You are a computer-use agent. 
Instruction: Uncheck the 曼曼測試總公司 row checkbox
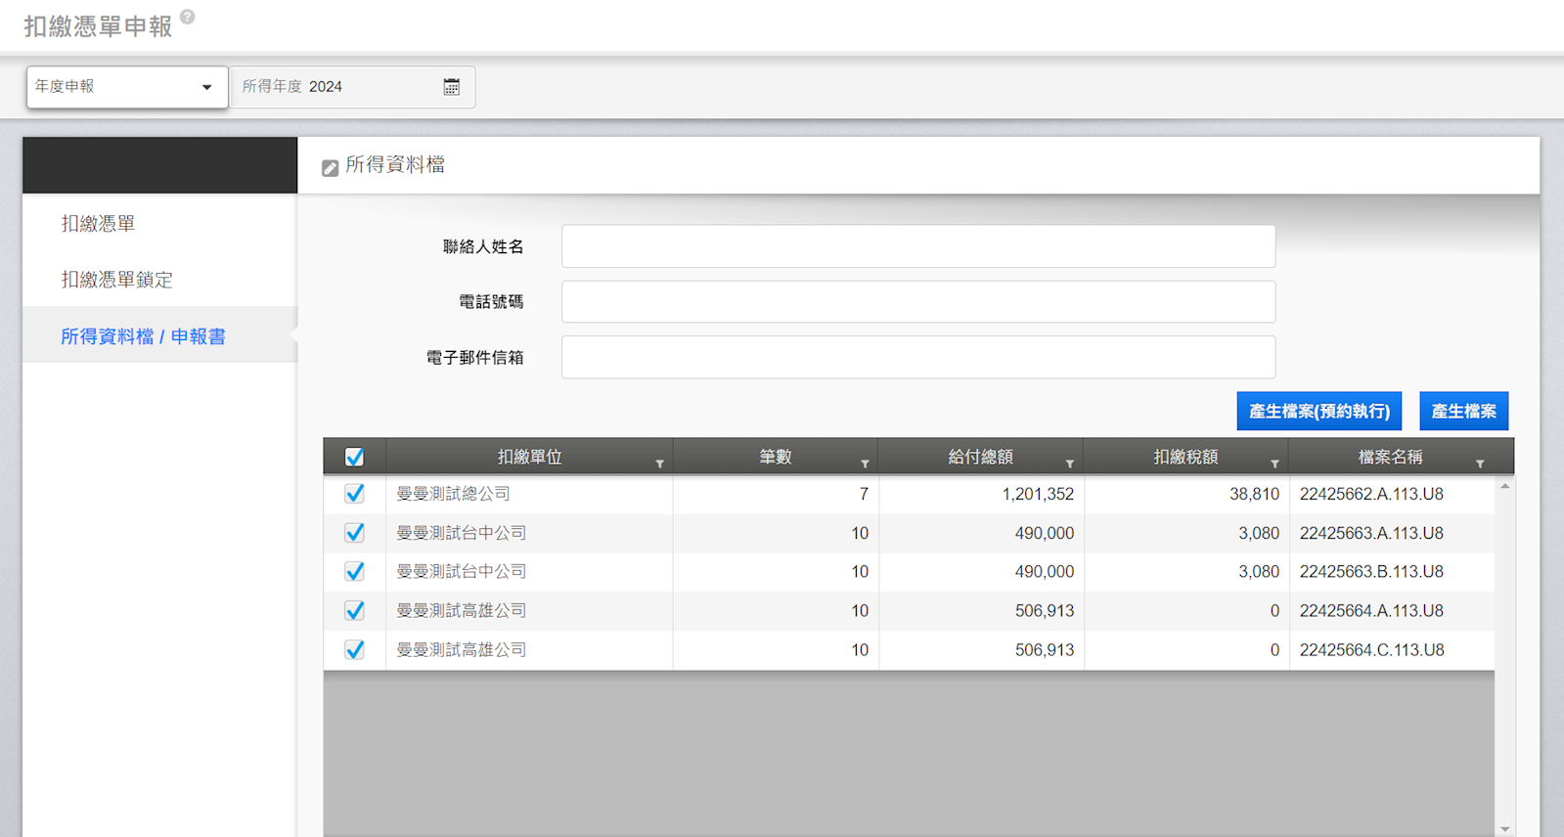point(354,494)
